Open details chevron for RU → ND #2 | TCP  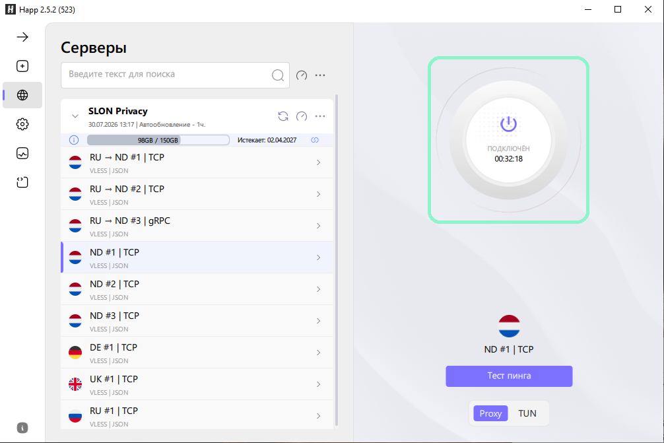pyautogui.click(x=318, y=194)
